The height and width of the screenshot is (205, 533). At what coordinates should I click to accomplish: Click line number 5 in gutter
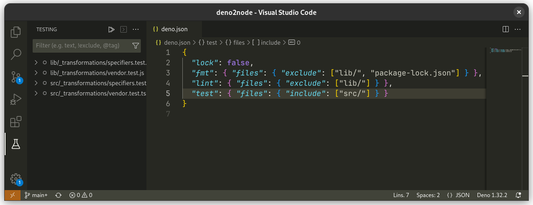pos(167,93)
